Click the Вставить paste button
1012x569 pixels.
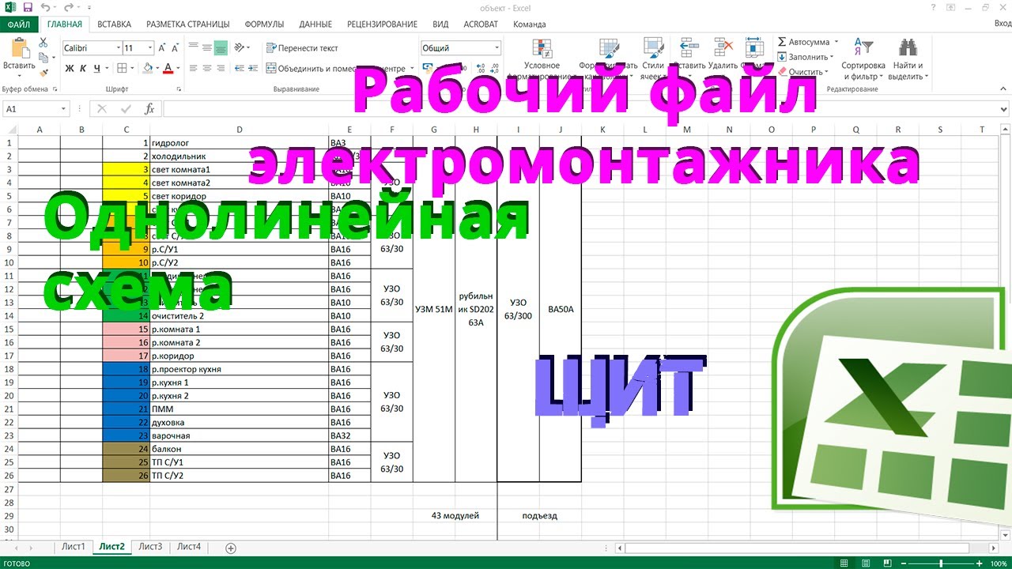pyautogui.click(x=19, y=55)
